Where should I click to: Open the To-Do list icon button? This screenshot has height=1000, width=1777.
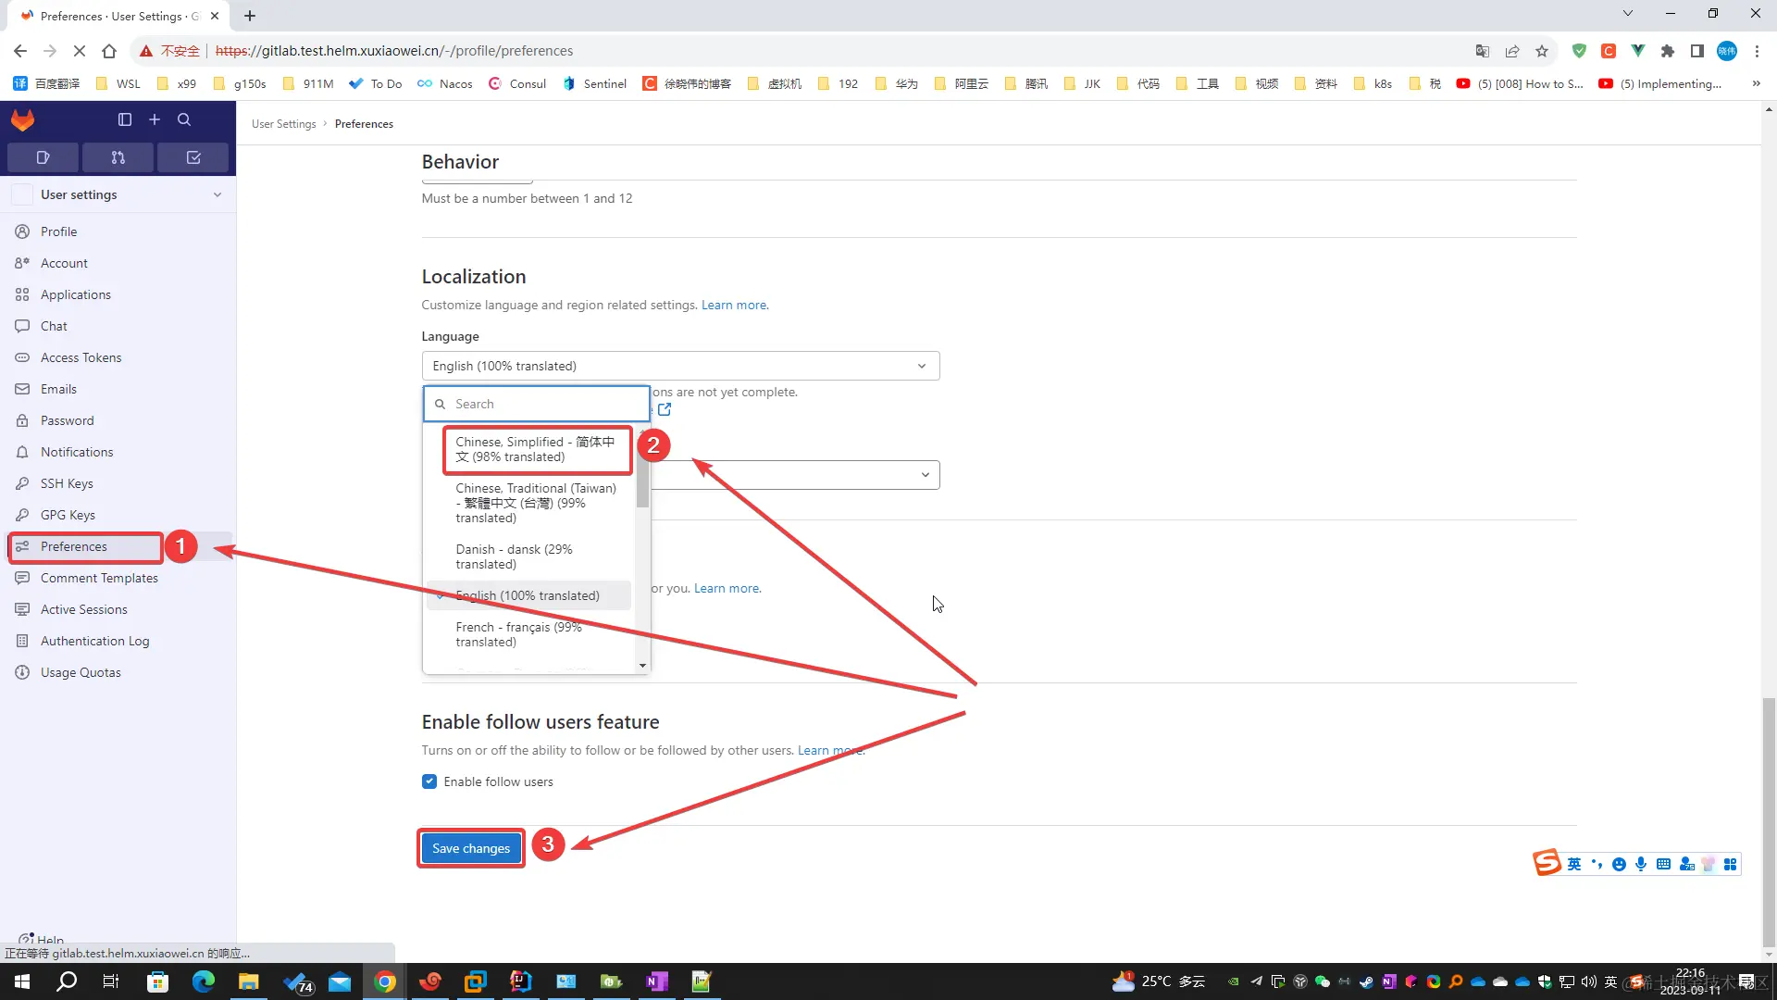193,157
